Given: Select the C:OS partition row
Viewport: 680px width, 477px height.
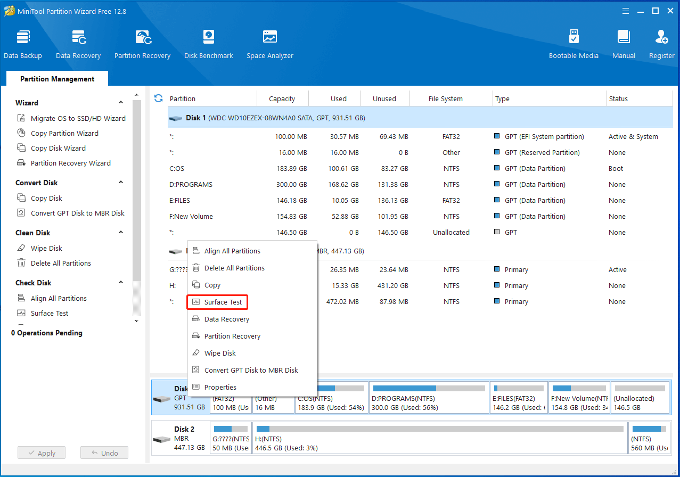Looking at the screenshot, I should 420,168.
